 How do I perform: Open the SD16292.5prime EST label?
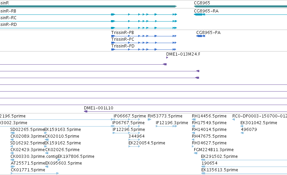click(27, 143)
